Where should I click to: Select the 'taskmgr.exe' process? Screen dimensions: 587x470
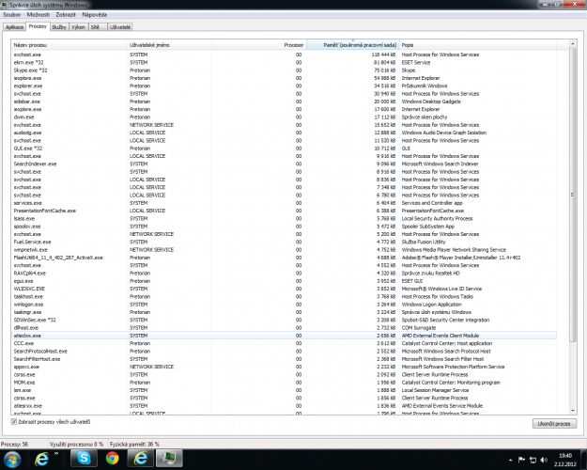(284, 312)
